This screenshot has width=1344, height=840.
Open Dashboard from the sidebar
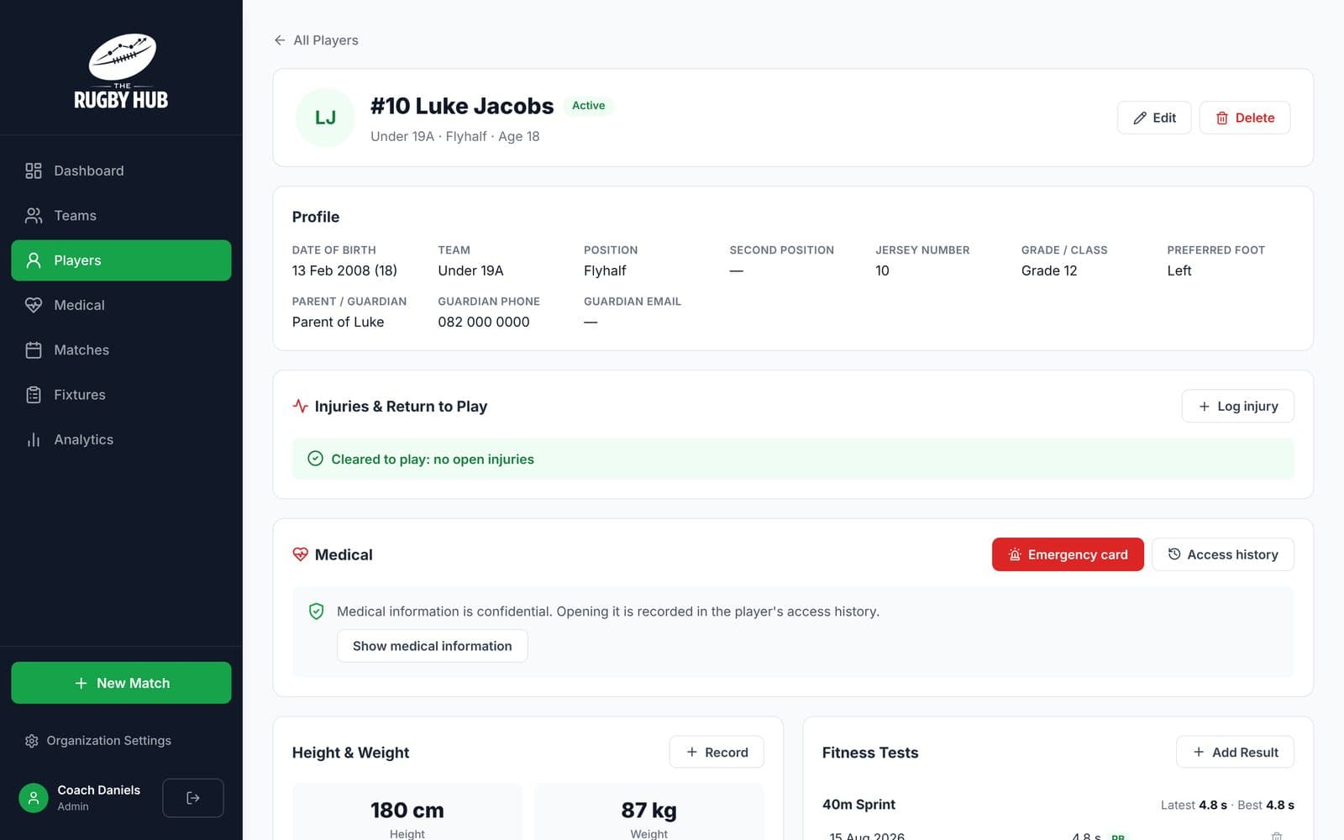pos(121,171)
